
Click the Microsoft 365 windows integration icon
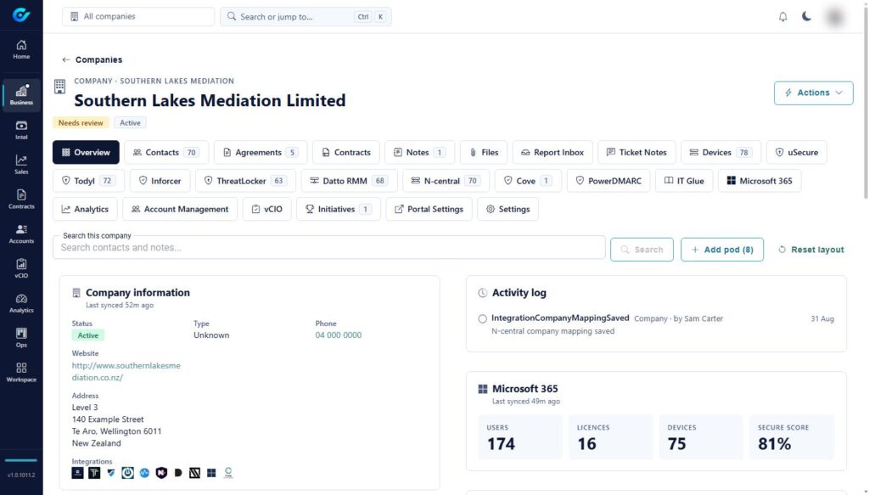coord(211,473)
